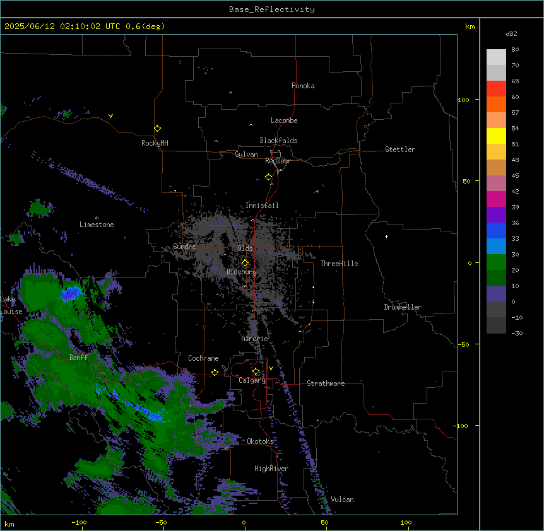Image resolution: width=544 pixels, height=531 pixels.
Task: Pick the green 30 dBZ legend swatch
Action: 496,262
